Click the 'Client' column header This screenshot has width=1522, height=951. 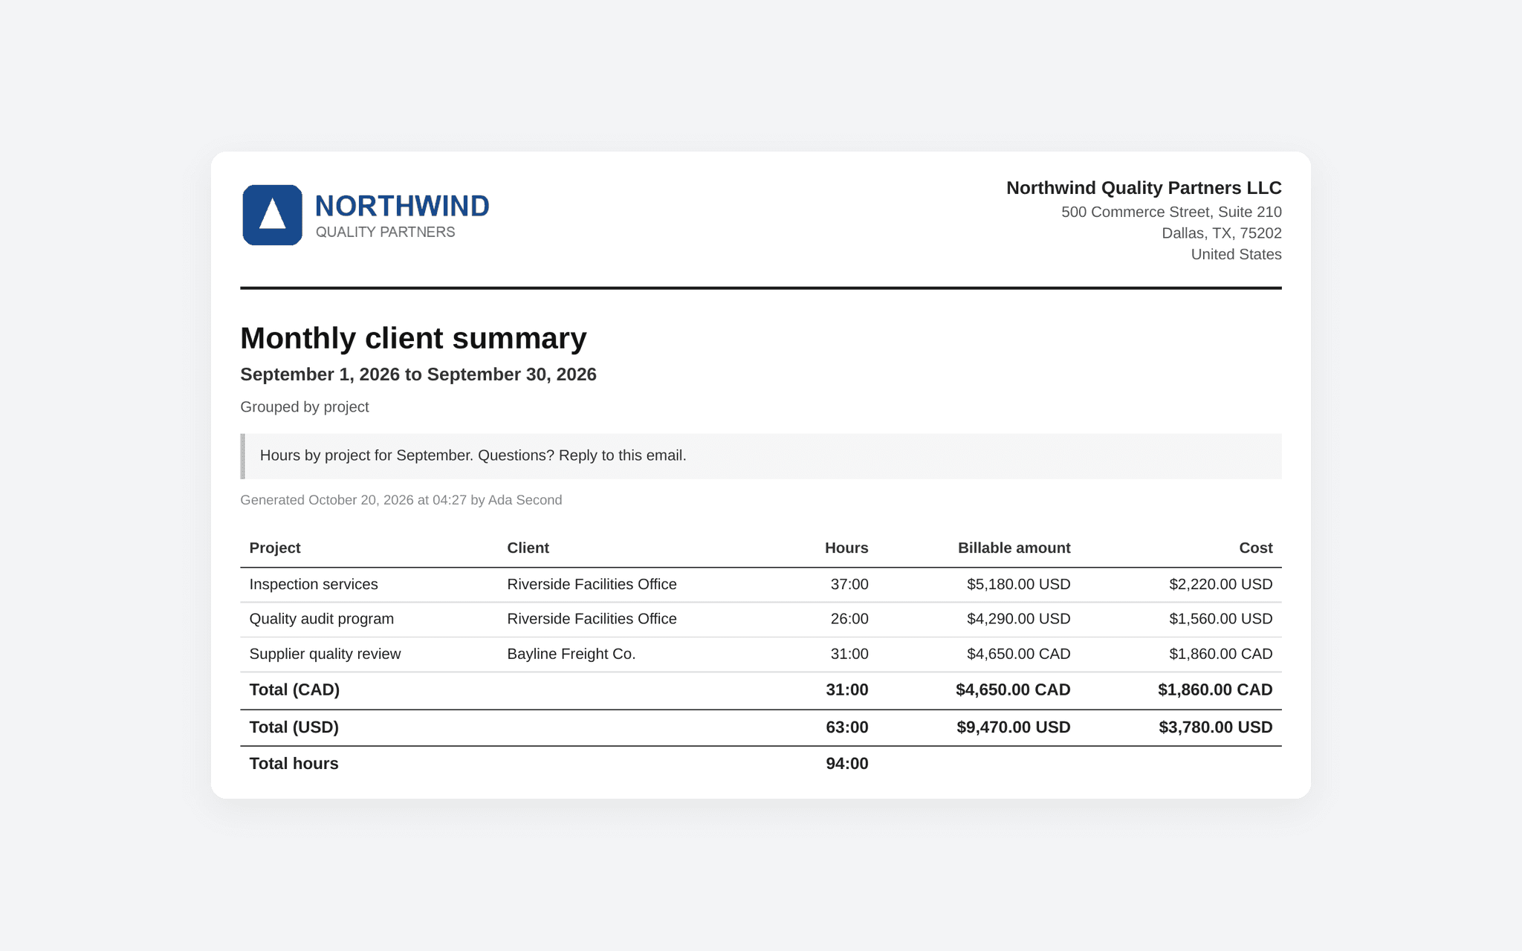[x=528, y=548]
